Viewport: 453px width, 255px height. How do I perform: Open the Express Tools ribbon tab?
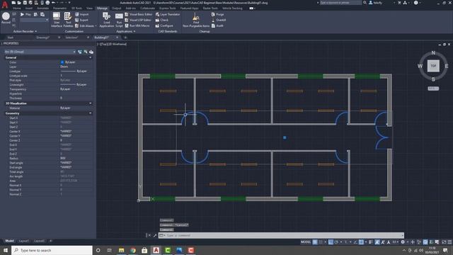pos(168,8)
